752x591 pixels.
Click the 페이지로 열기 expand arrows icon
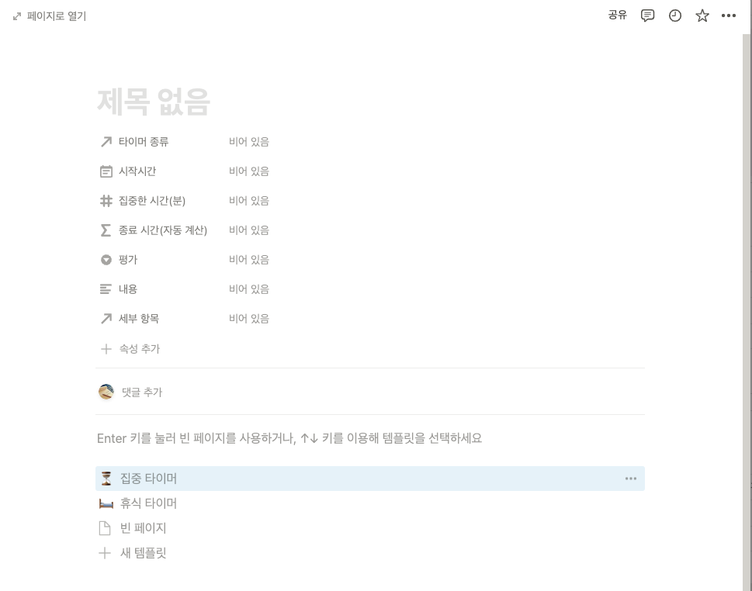tap(17, 16)
